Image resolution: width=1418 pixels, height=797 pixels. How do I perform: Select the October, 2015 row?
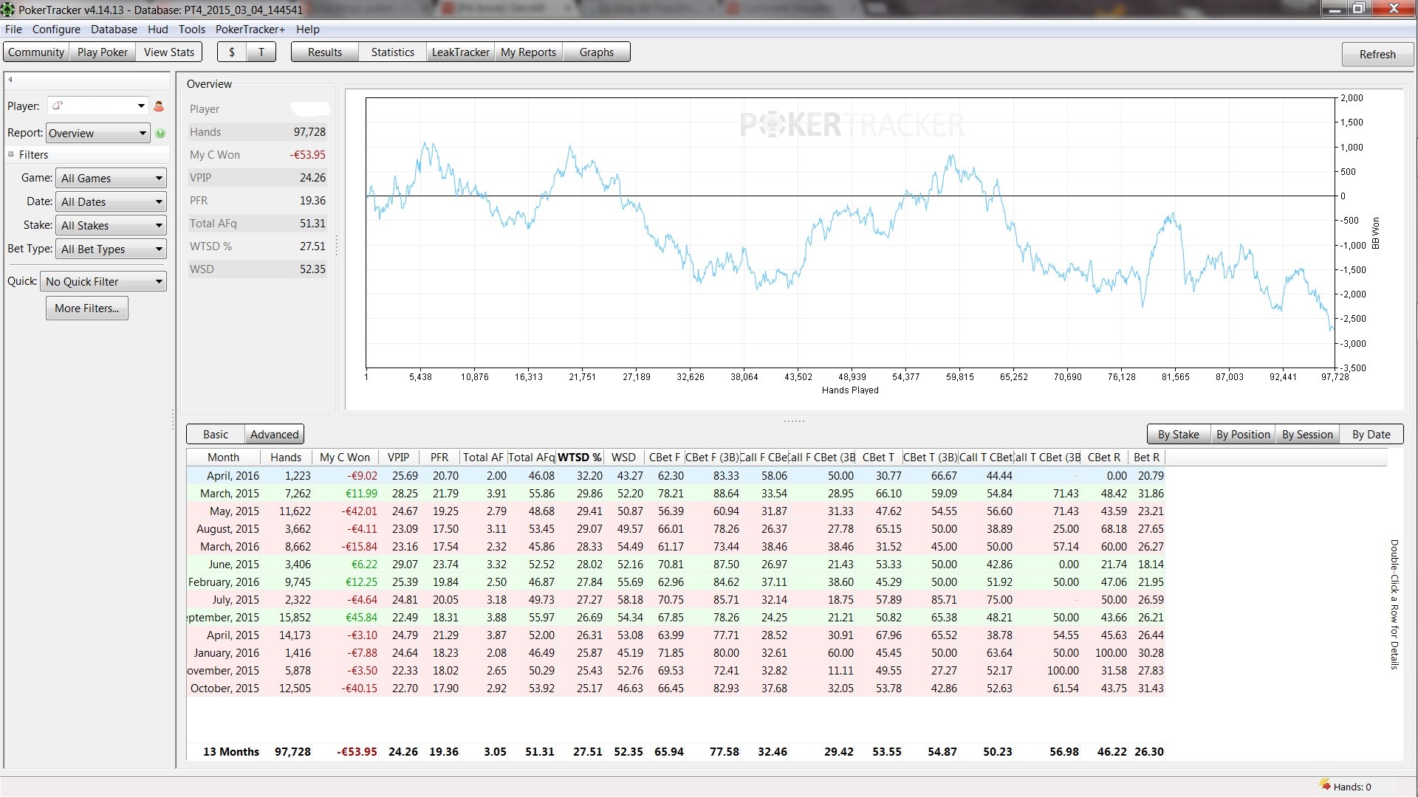pos(676,689)
